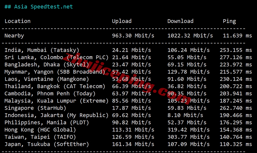Select 'Thailand, Bangkok (CAT Telecom)' text

55,86
